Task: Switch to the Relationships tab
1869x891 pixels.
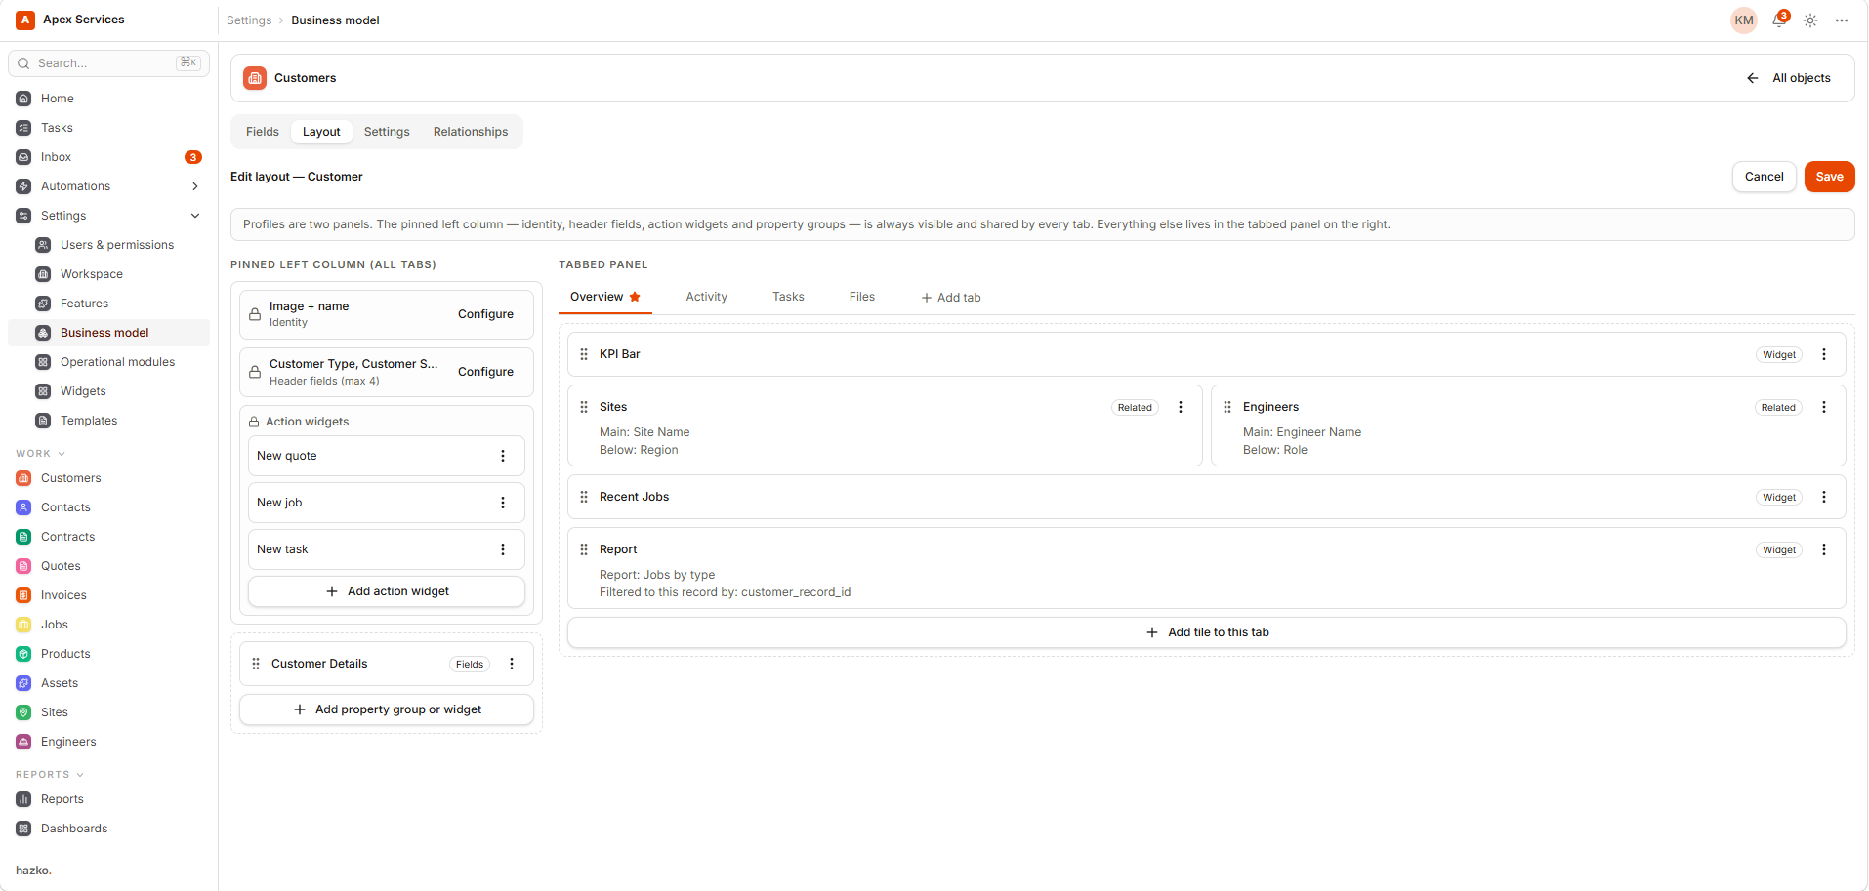Action: pyautogui.click(x=471, y=132)
